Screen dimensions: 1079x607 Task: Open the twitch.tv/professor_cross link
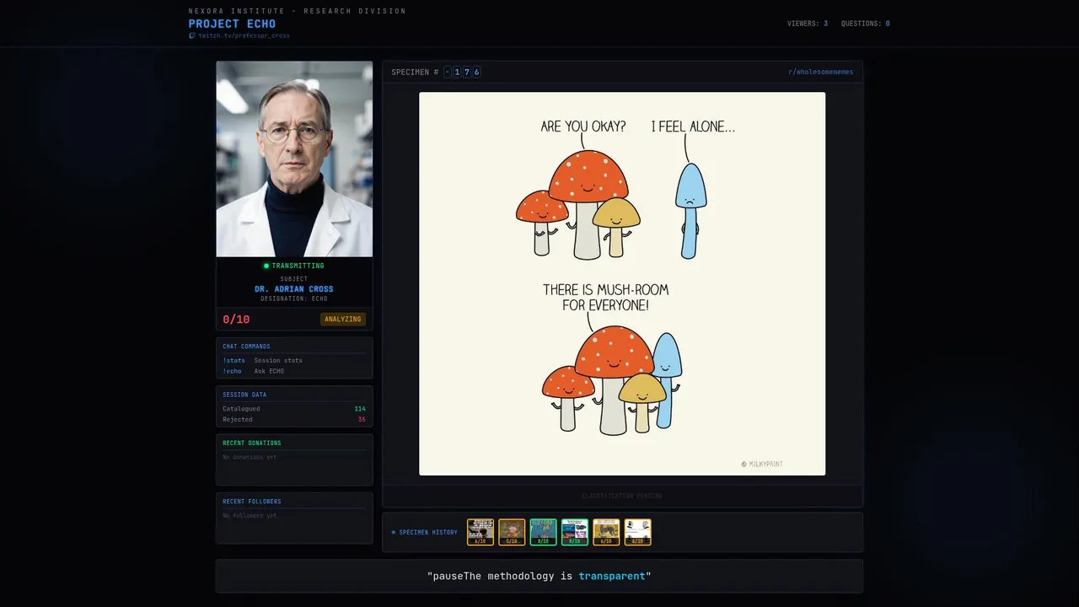(244, 36)
